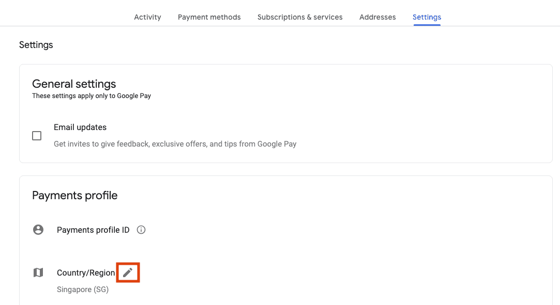Click the Payments profile ID label
The image size is (560, 305).
point(93,230)
